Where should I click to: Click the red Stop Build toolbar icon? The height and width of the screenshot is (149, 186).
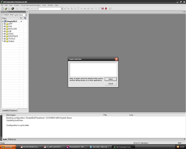pyautogui.click(x=102, y=8)
